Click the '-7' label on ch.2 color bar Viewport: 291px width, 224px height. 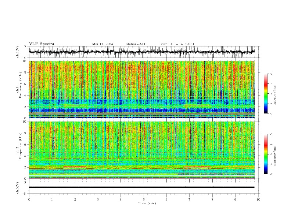coord(271,174)
